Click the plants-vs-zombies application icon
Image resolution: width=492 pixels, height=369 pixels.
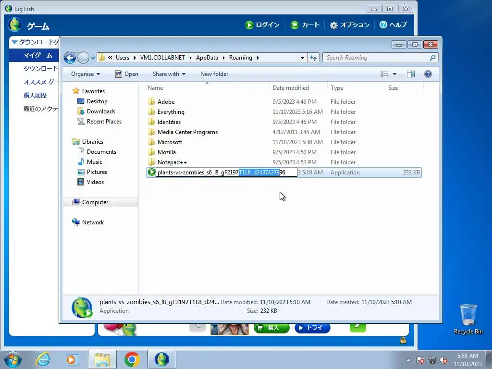tap(151, 172)
